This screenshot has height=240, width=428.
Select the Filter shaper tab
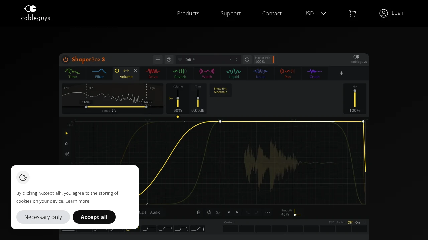[99, 74]
